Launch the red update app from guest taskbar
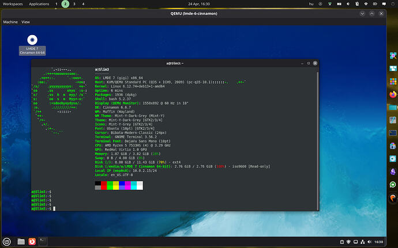Viewport: 398px width, 248px height. pyautogui.click(x=32, y=242)
